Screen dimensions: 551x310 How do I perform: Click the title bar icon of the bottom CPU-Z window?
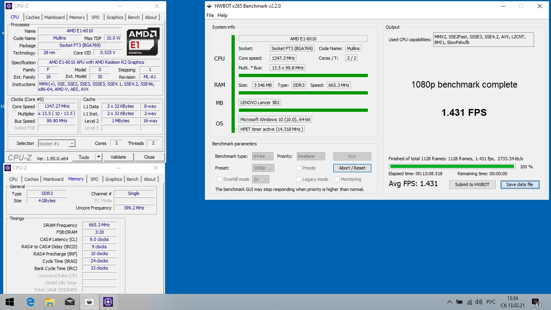[7, 168]
